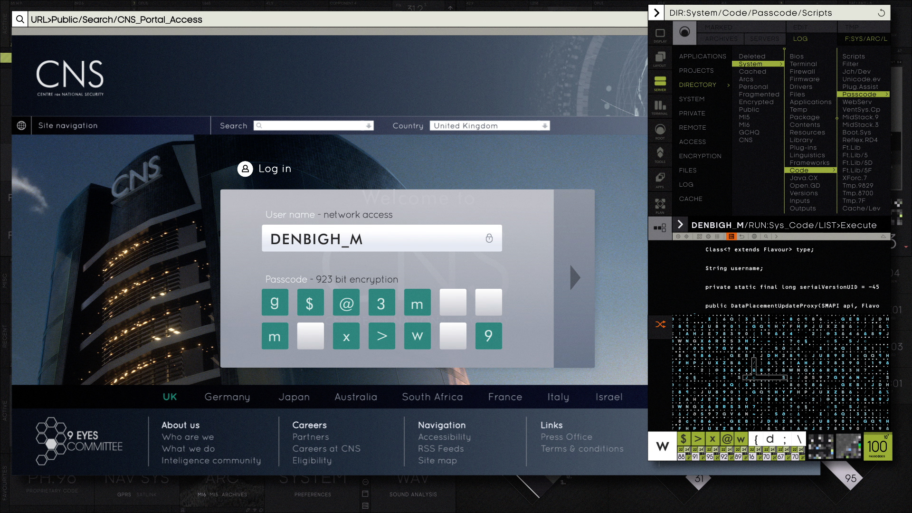Open the APPLICATIONS menu item
The image size is (912, 513).
pyautogui.click(x=703, y=57)
